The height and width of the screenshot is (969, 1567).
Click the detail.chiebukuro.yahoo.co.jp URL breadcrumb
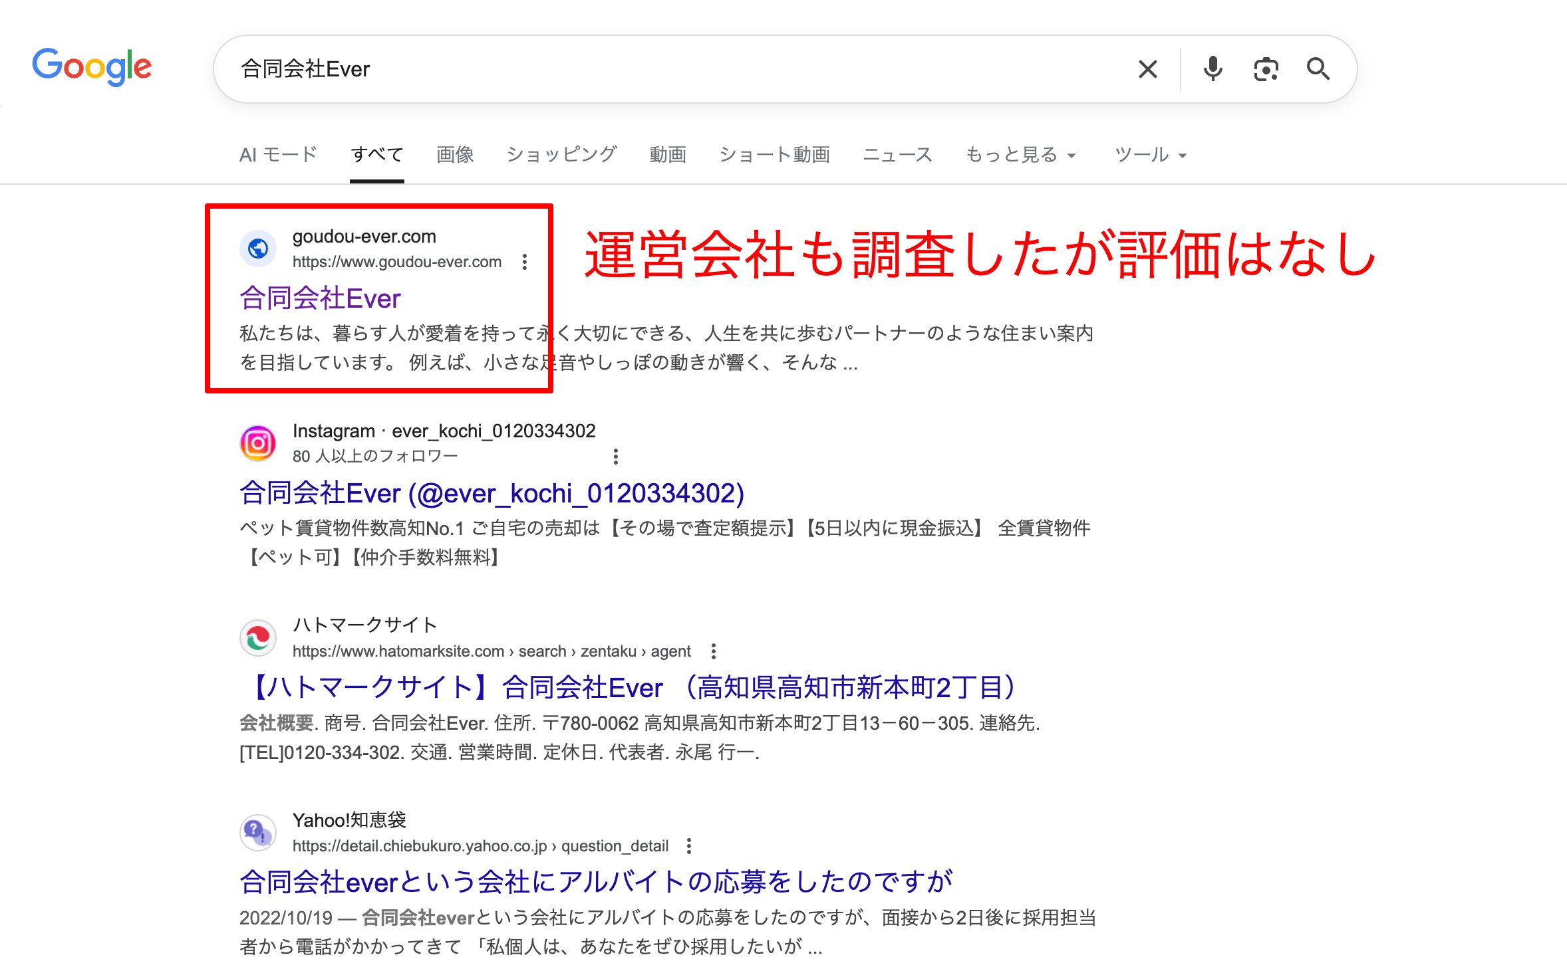pyautogui.click(x=480, y=846)
